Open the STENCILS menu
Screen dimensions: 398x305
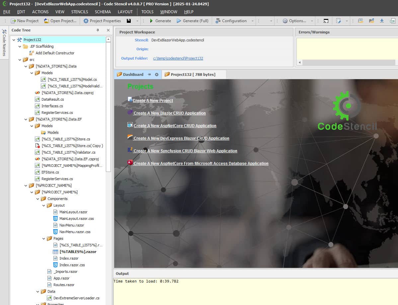(x=80, y=12)
